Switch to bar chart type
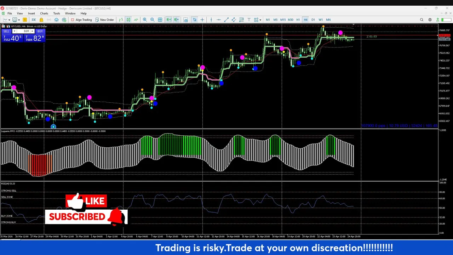Image resolution: width=453 pixels, height=255 pixels. pyautogui.click(x=121, y=20)
